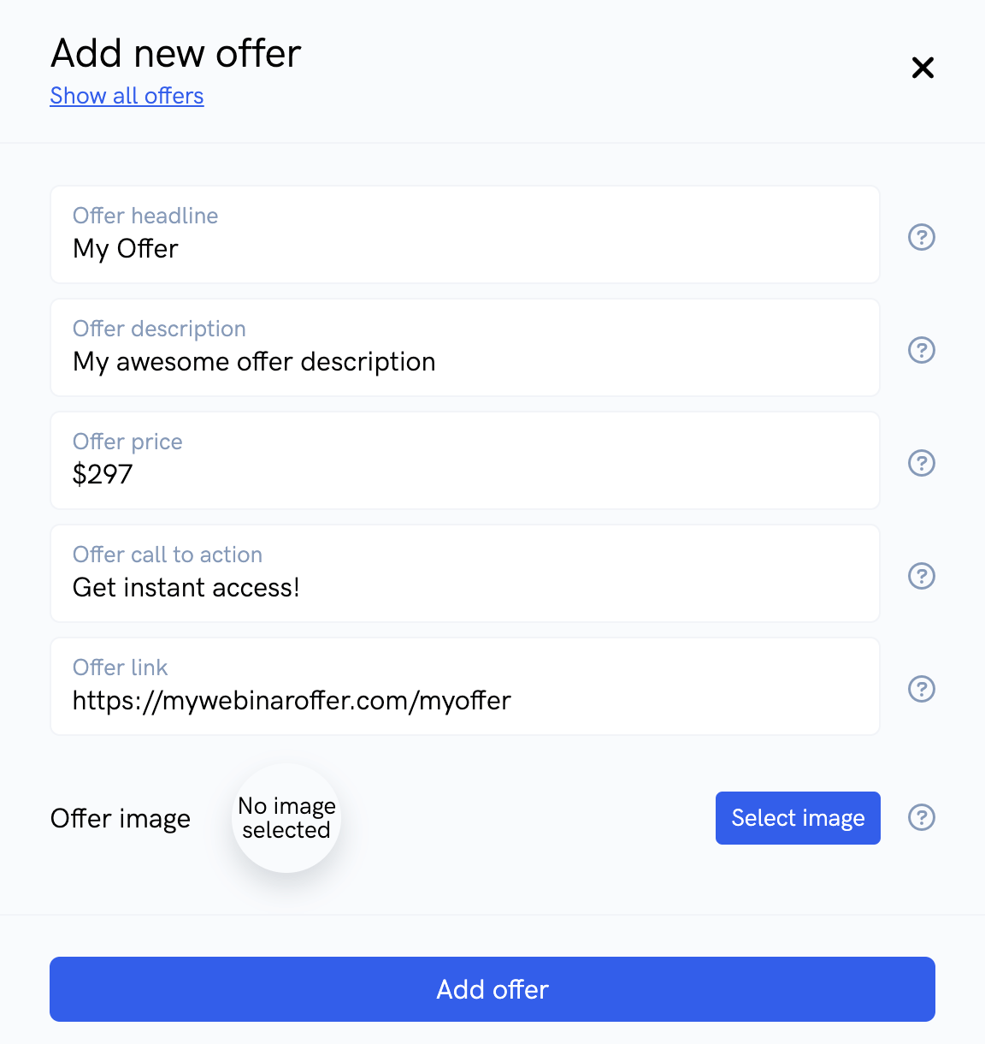Show help for Offer image selection
985x1044 pixels.
click(x=921, y=817)
